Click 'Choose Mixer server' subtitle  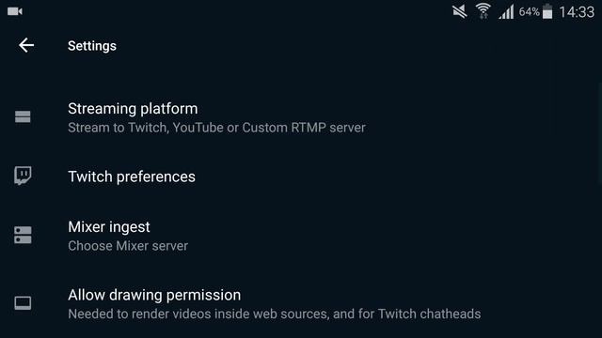click(128, 246)
